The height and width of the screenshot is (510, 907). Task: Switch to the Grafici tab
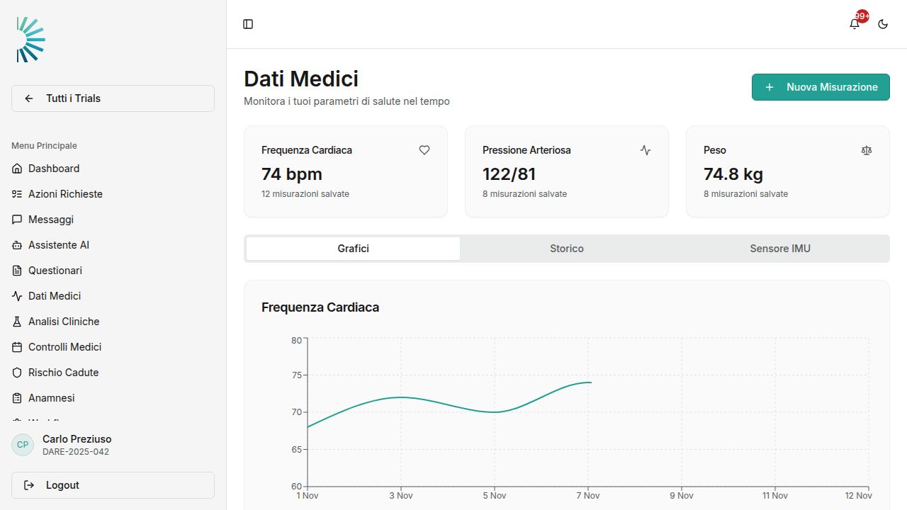[353, 249]
